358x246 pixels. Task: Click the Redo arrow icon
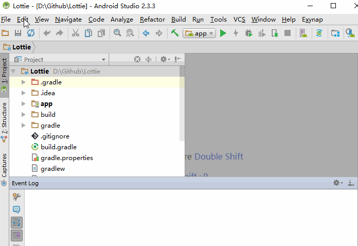click(x=60, y=33)
